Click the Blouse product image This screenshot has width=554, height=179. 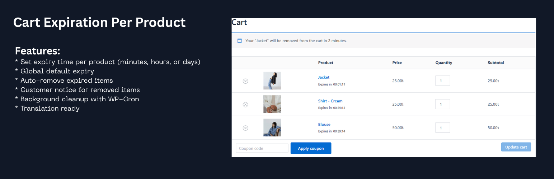(x=272, y=127)
